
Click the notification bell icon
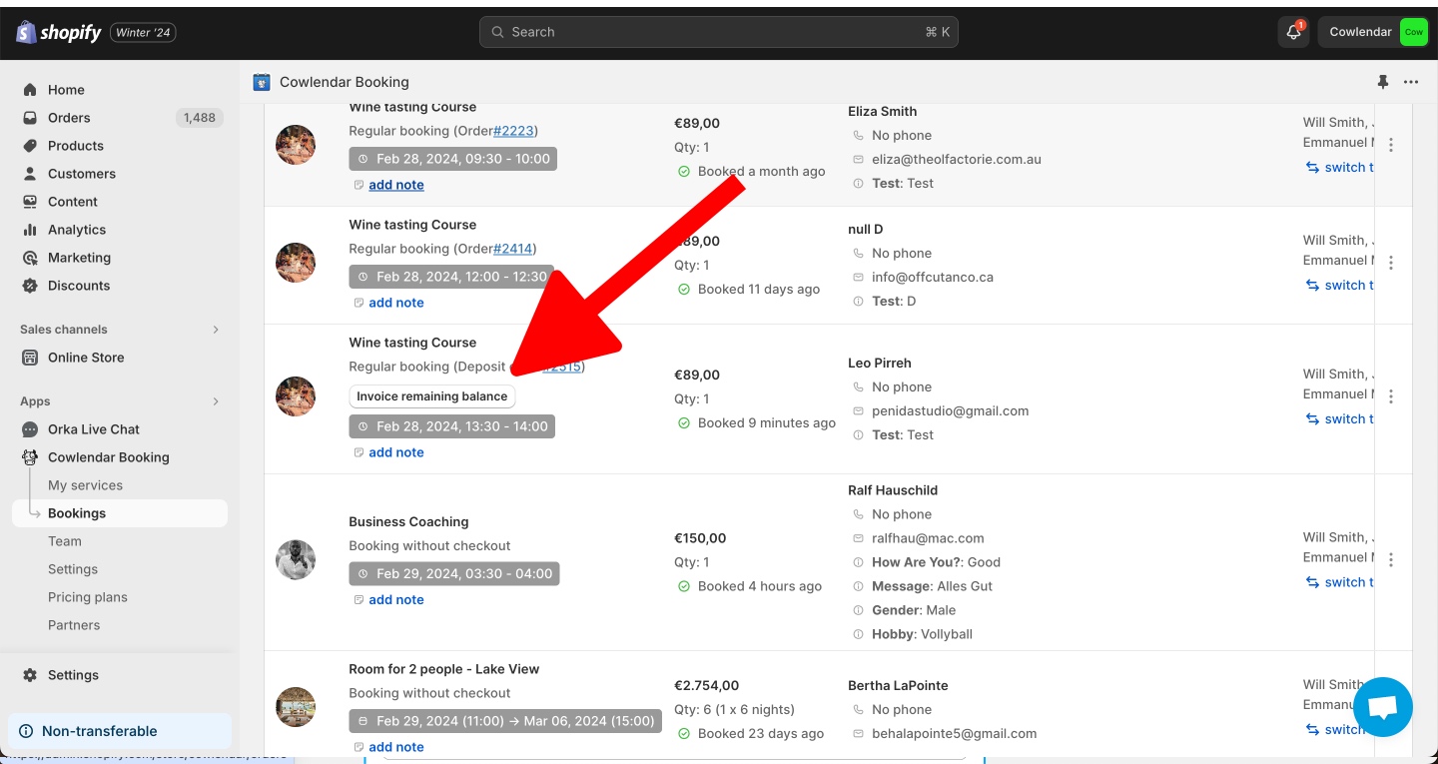[x=1293, y=32]
